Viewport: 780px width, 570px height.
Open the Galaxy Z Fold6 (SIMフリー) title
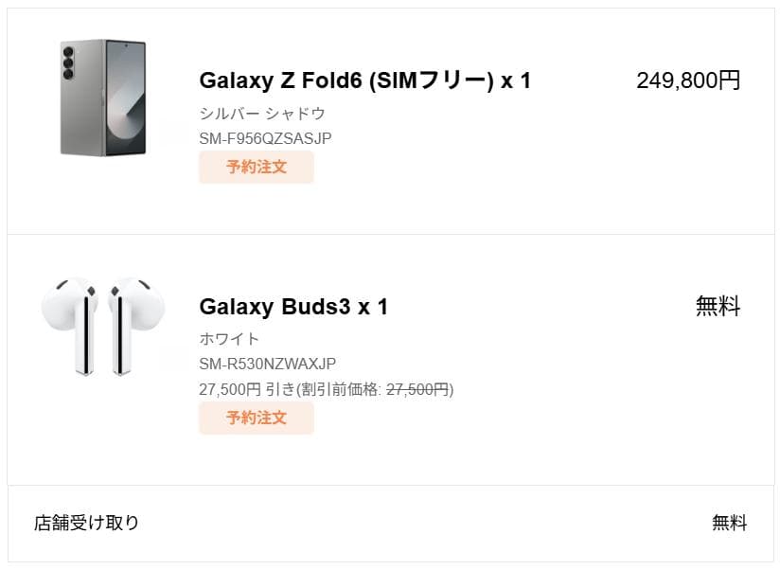coord(364,81)
